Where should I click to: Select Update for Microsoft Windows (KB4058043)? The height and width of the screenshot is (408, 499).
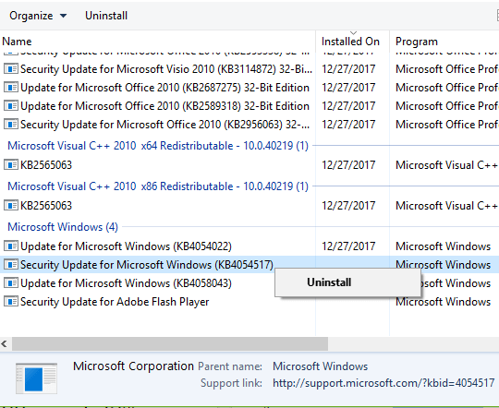tap(126, 283)
